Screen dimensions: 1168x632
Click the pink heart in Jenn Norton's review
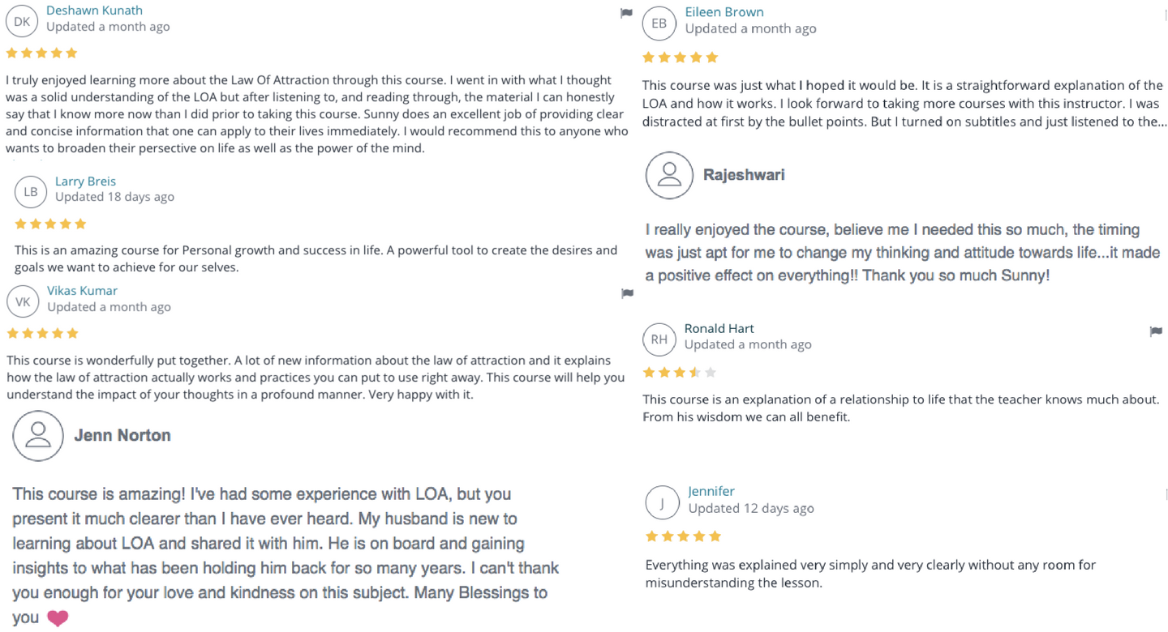(58, 618)
